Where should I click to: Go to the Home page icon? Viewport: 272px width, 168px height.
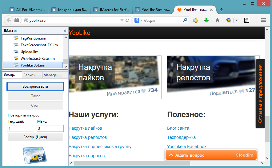[x=217, y=21]
